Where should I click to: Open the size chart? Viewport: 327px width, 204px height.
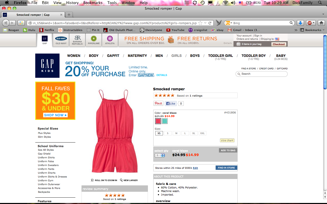point(227,141)
